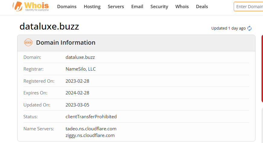Focus the Enter Domain search field
This screenshot has height=143, width=263.
tap(249, 7)
